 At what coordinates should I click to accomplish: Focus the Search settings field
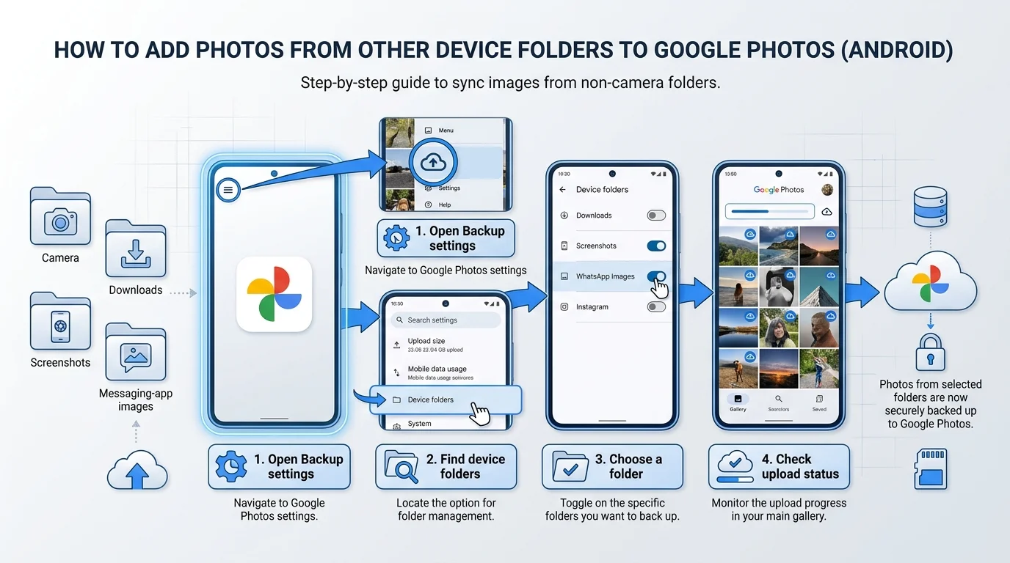(x=446, y=320)
